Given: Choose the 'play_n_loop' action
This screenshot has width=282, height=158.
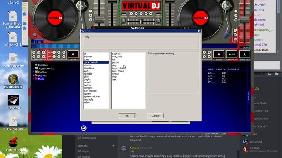Looking at the screenshot, I should 128,68.
